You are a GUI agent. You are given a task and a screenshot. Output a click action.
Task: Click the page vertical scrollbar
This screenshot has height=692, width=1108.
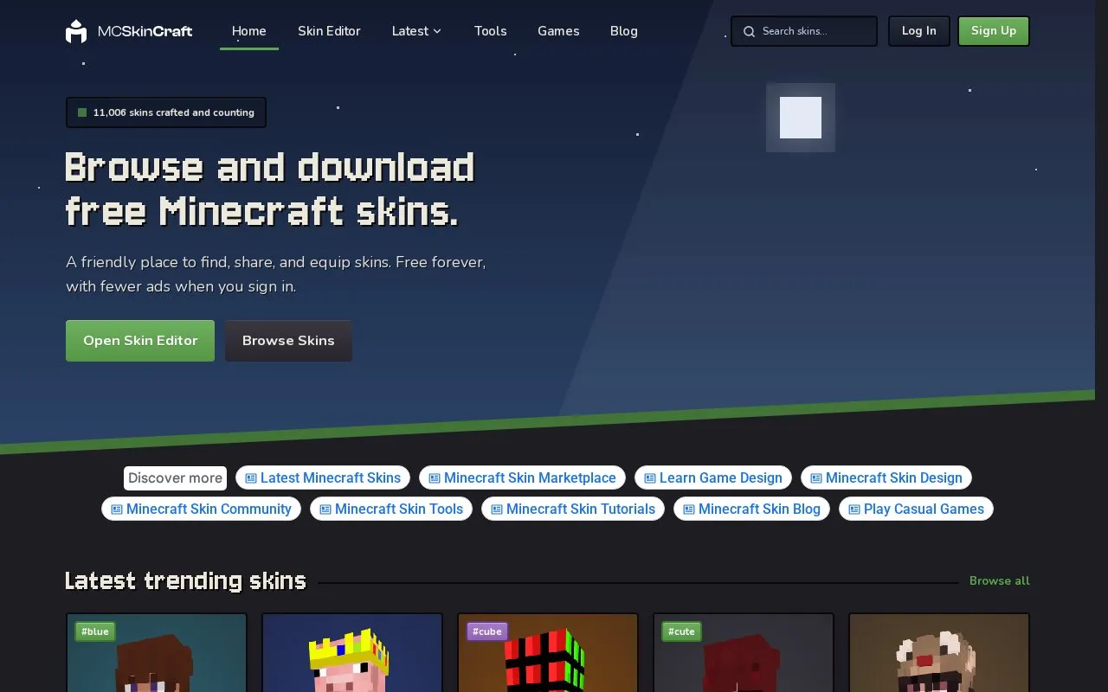pyautogui.click(x=1101, y=346)
